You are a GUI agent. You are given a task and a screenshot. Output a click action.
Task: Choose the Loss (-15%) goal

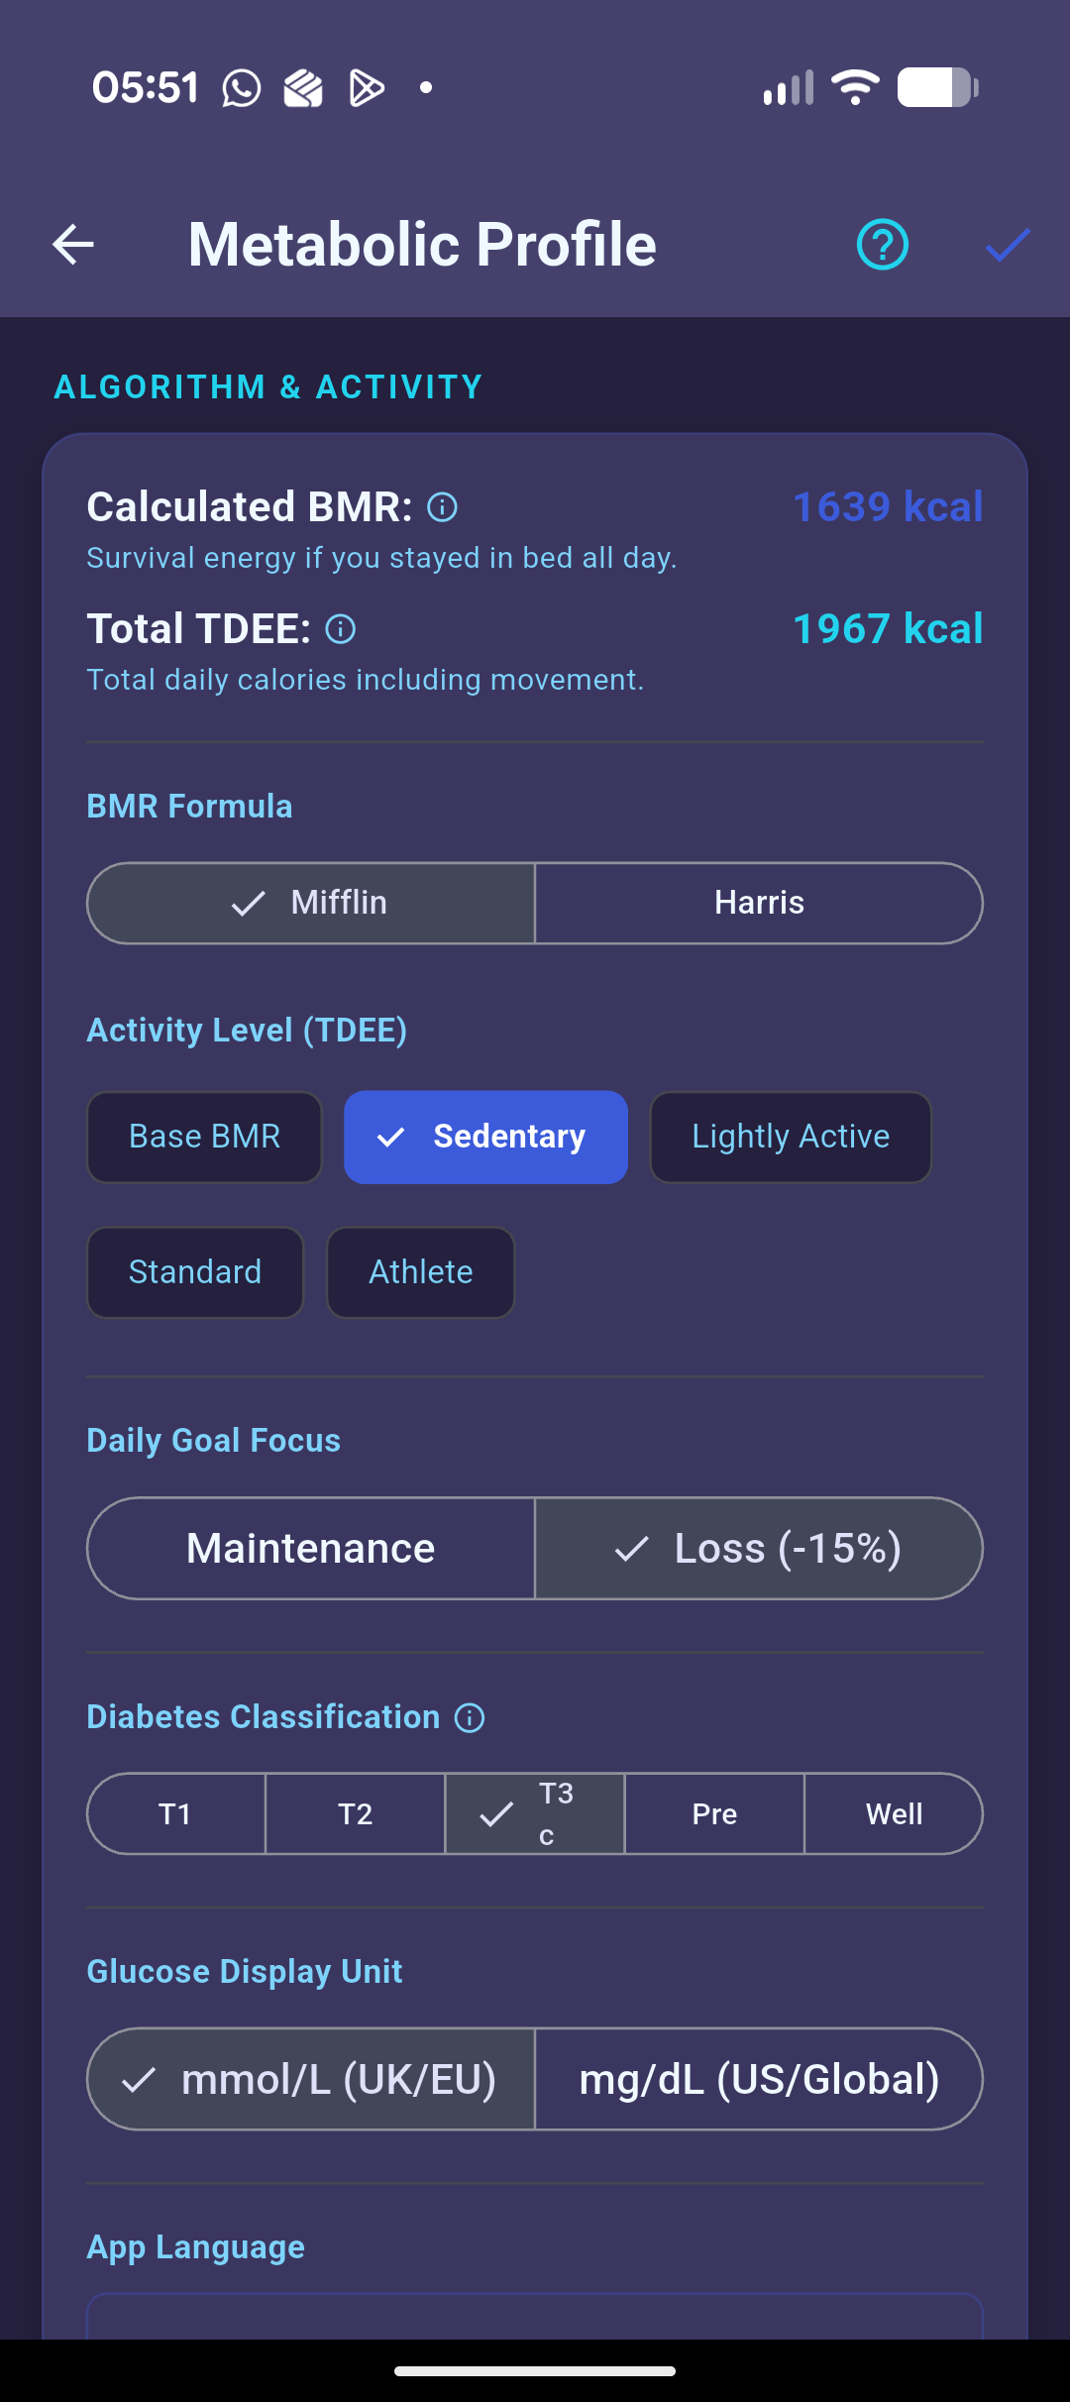[x=759, y=1548]
